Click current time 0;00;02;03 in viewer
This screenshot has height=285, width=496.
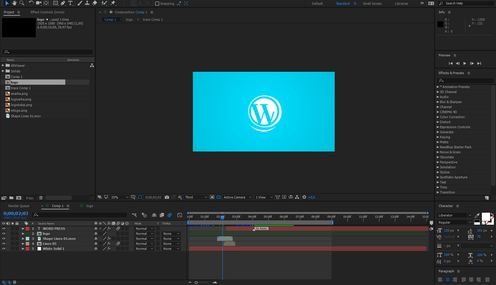pyautogui.click(x=153, y=197)
